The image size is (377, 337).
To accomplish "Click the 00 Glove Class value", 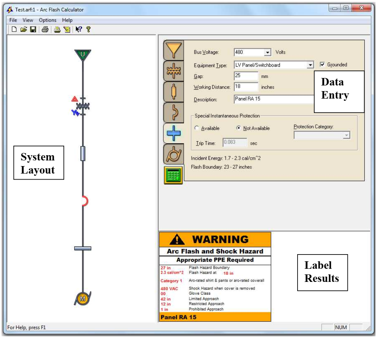I will click(163, 294).
